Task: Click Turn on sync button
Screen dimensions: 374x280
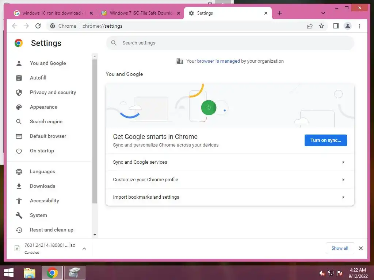Action: point(325,140)
